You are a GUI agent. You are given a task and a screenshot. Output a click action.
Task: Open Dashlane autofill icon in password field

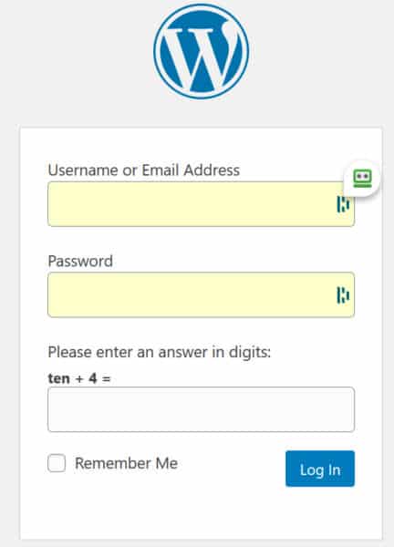pyautogui.click(x=343, y=295)
